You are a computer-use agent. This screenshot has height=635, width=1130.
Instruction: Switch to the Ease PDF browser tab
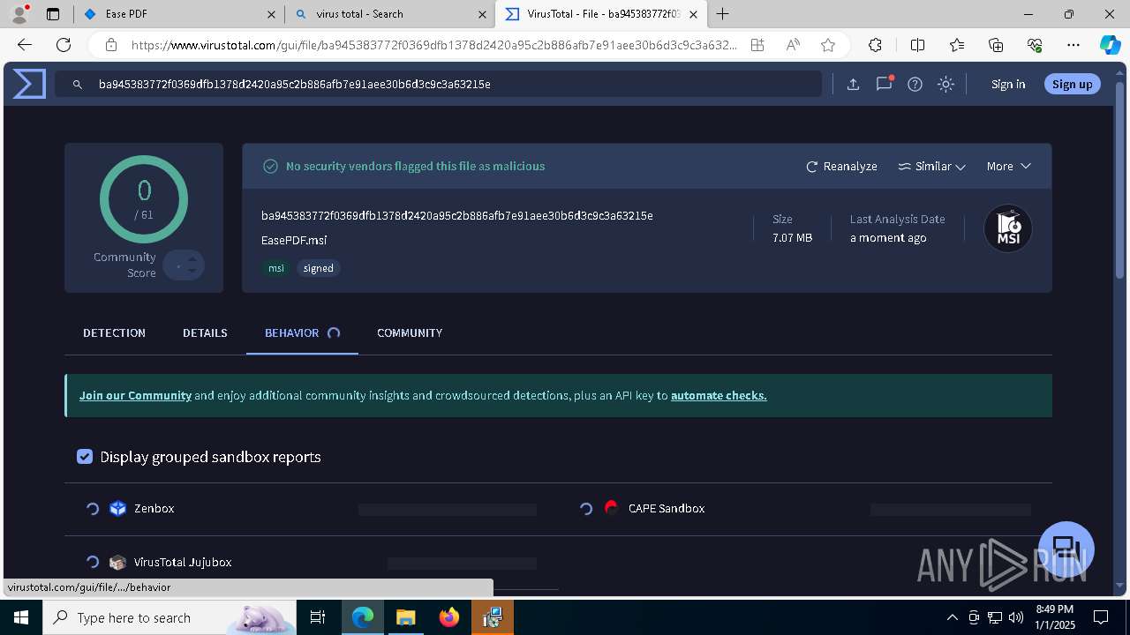[178, 14]
